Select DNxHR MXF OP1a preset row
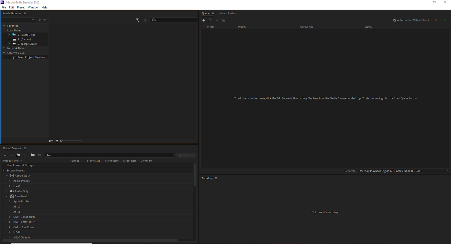451x244 pixels. point(98,222)
